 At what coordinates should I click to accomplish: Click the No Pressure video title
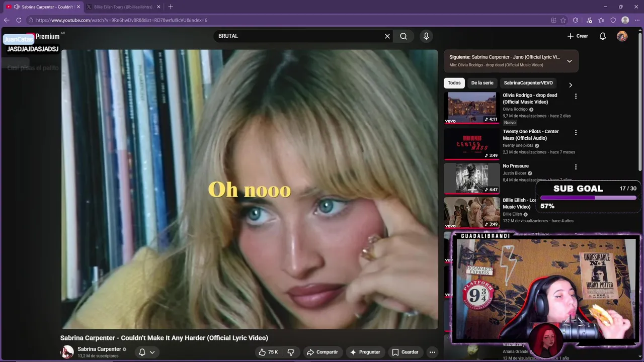tap(516, 166)
